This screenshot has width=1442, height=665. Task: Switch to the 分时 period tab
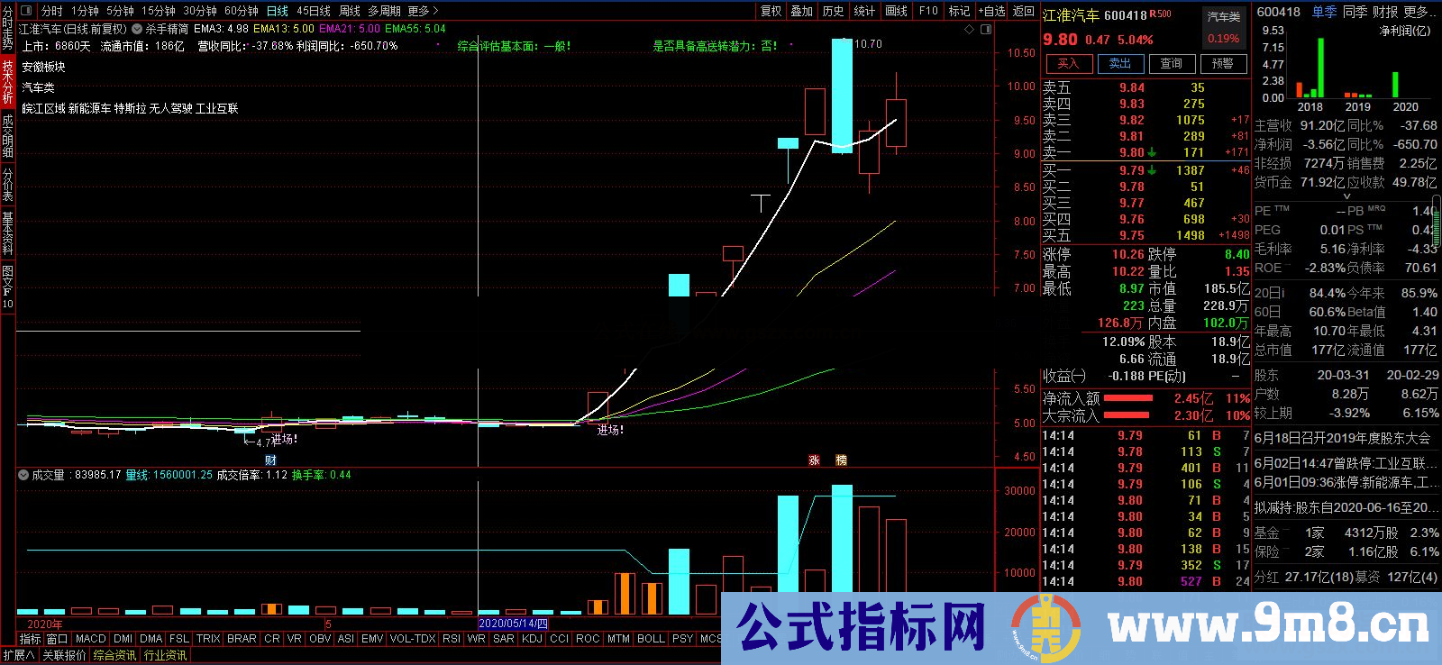coord(51,11)
